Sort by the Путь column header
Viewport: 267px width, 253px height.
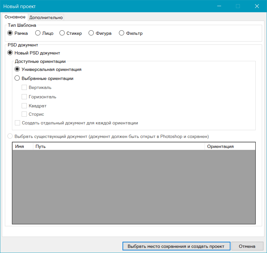[119, 146]
